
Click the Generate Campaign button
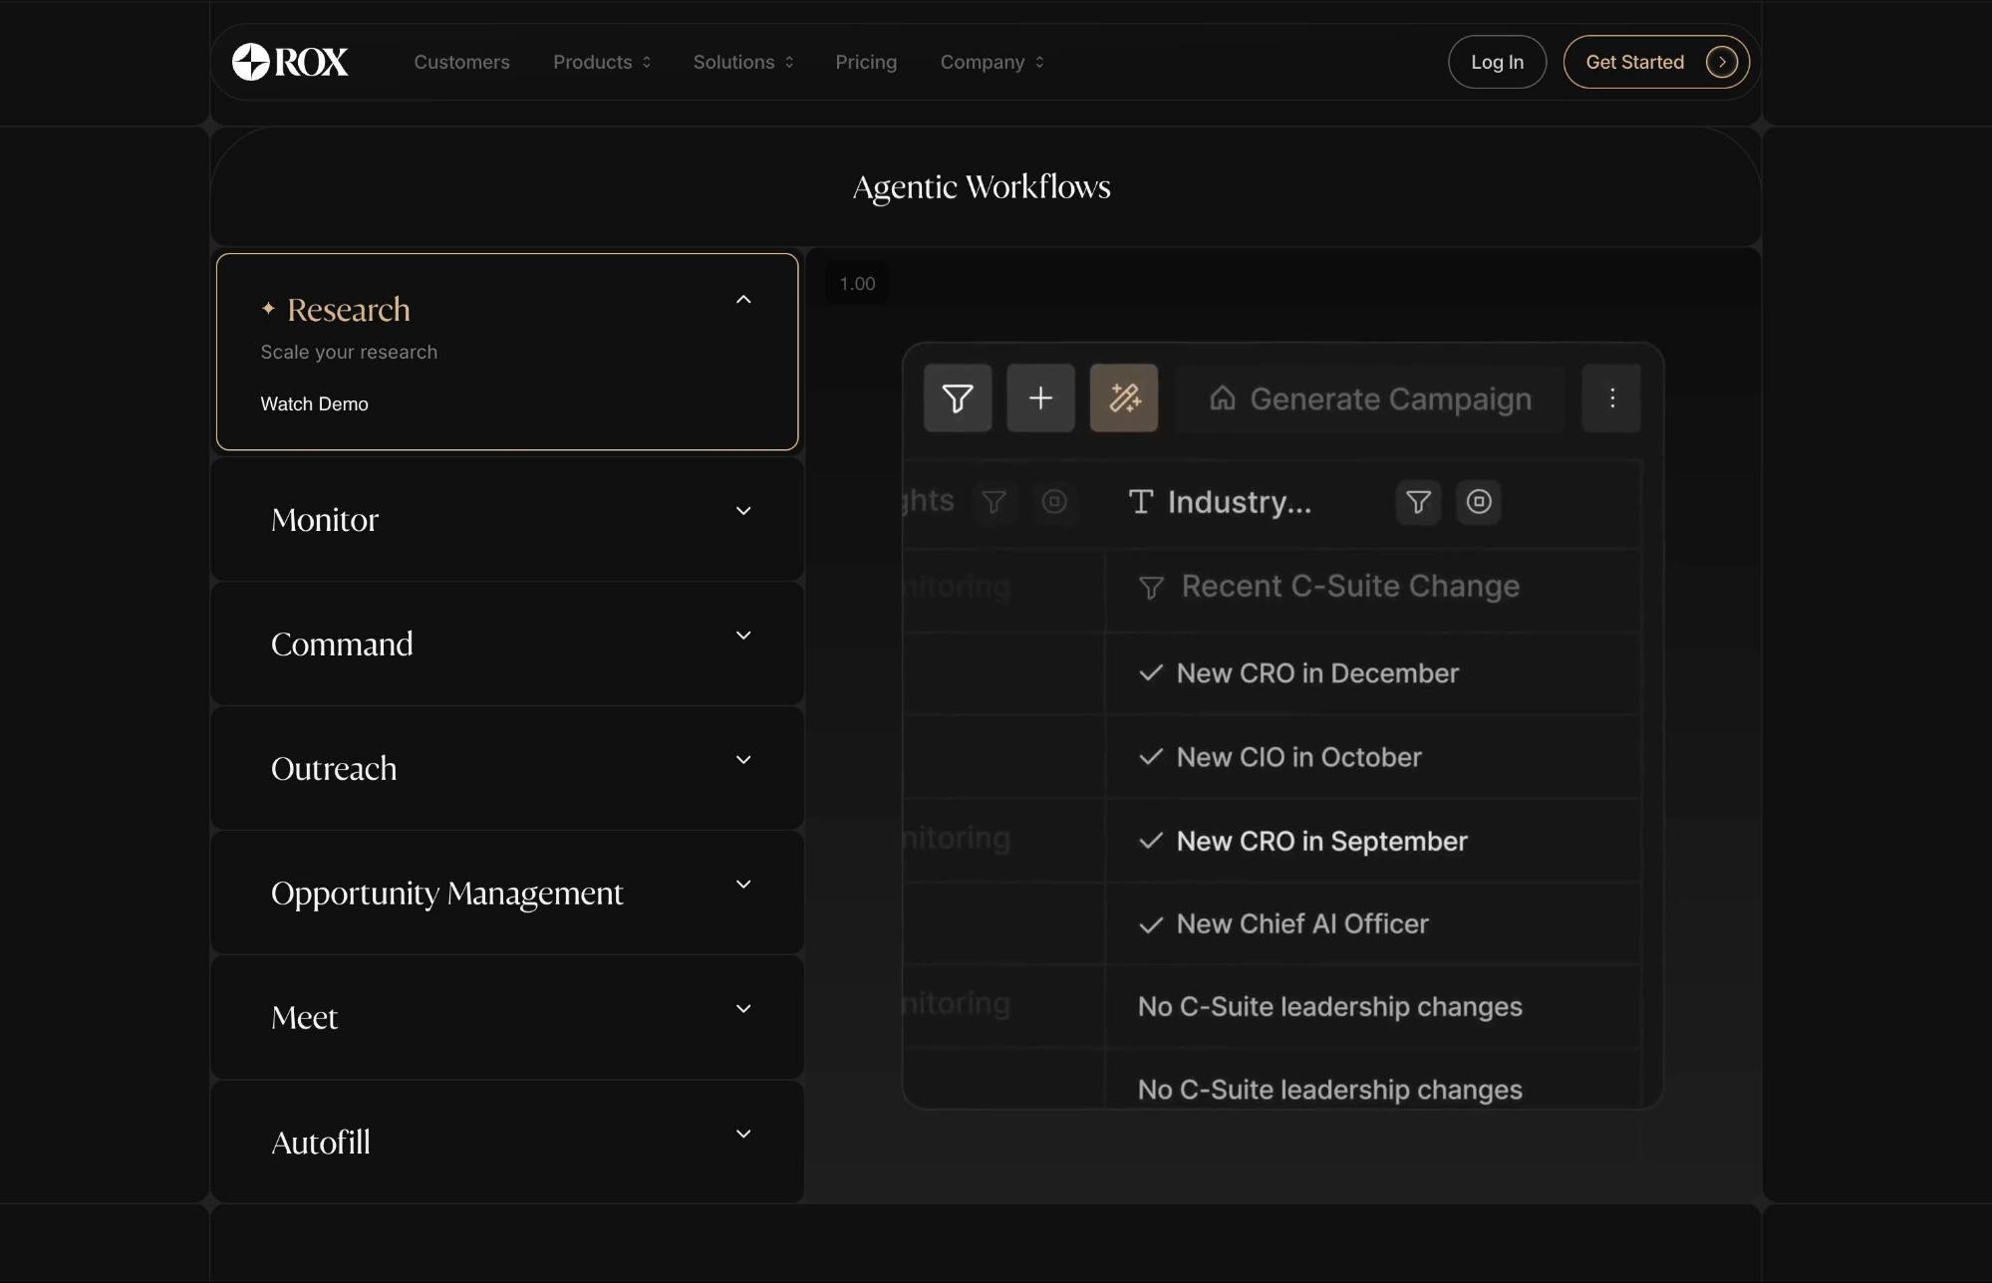[x=1370, y=398]
